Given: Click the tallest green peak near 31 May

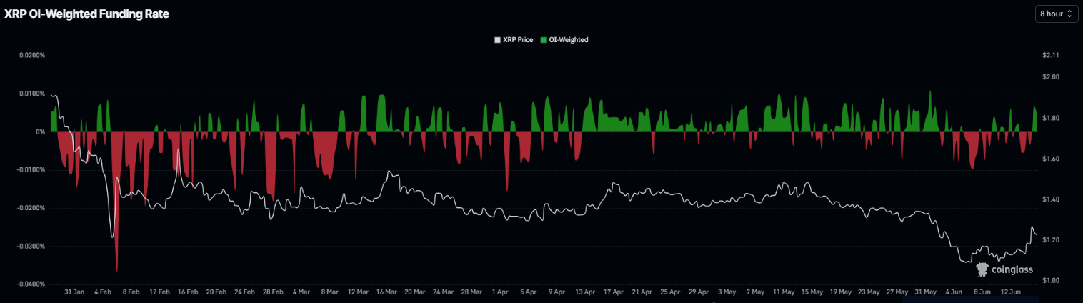Looking at the screenshot, I should (x=930, y=94).
